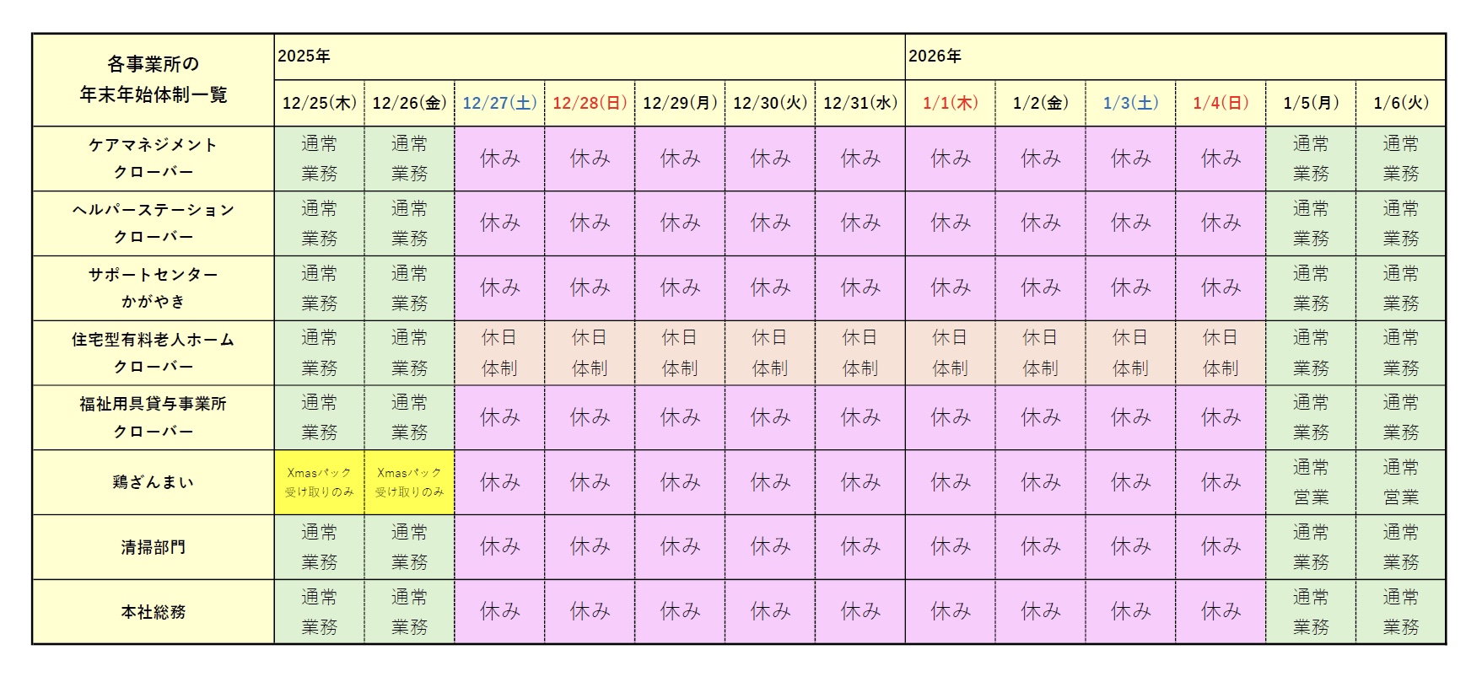Select the 2025年 header cell

click(x=589, y=56)
